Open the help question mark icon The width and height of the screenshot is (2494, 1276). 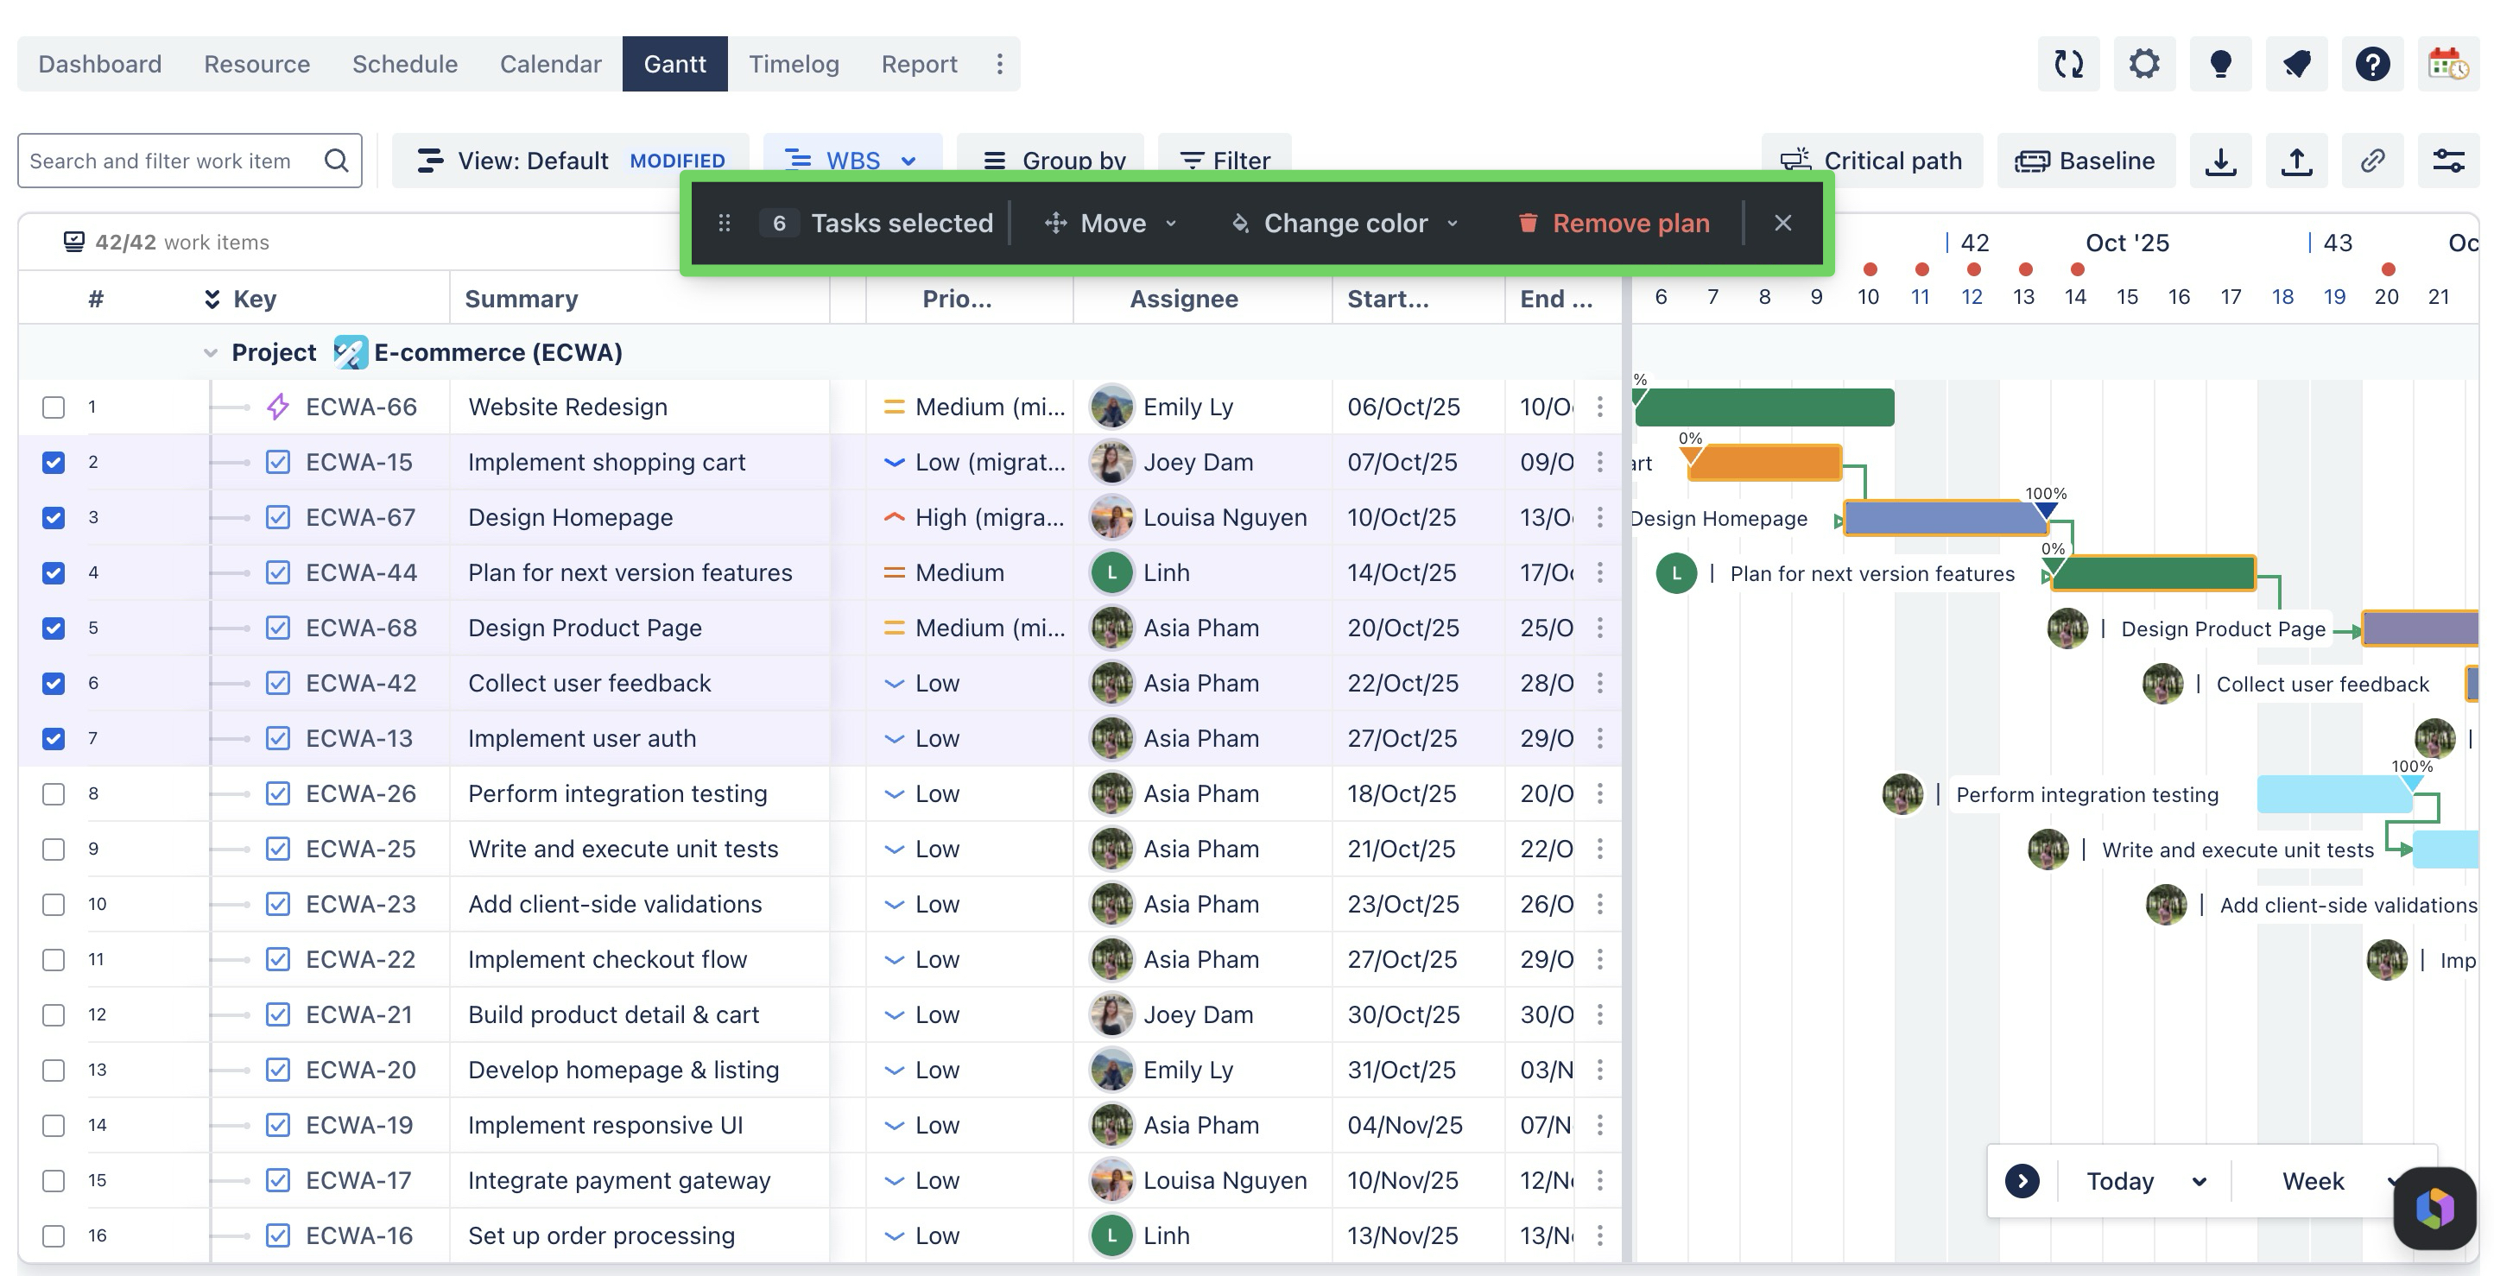[x=2372, y=64]
